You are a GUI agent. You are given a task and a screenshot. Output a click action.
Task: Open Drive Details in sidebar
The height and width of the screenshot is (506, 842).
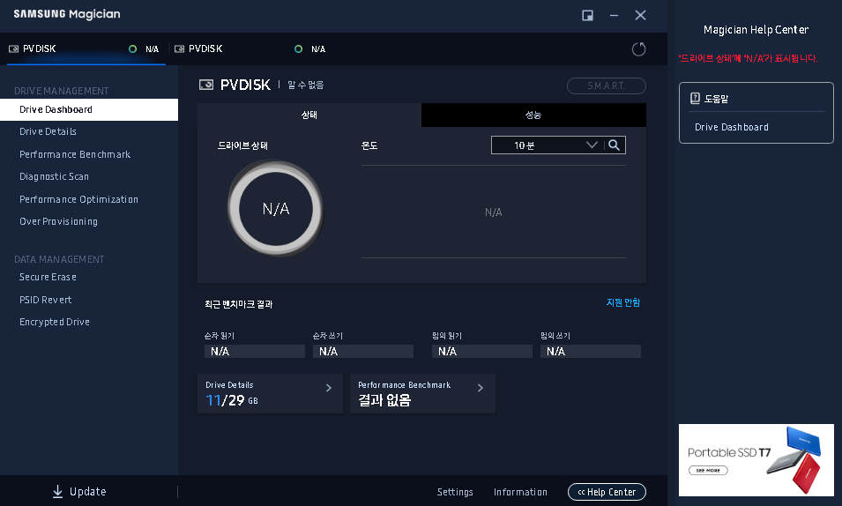pyautogui.click(x=48, y=131)
